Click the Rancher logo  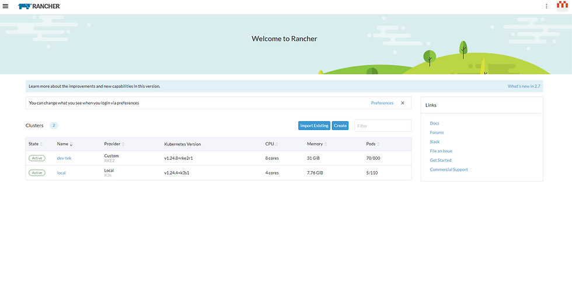tap(40, 6)
